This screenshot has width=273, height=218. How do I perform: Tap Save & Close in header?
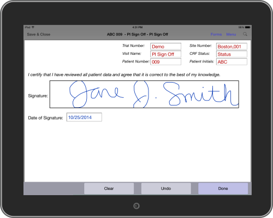click(39, 34)
